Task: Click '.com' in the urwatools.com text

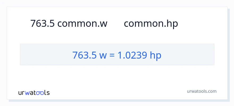Action: [212, 91]
